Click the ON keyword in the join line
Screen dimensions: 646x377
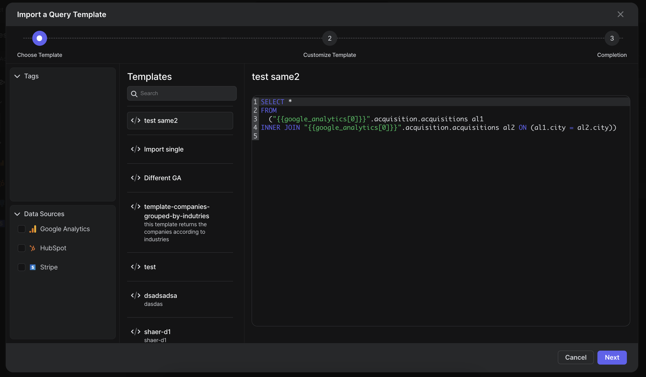[522, 127]
